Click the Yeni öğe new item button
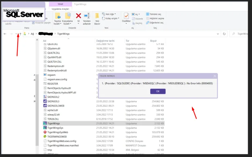 [x=109, y=14]
